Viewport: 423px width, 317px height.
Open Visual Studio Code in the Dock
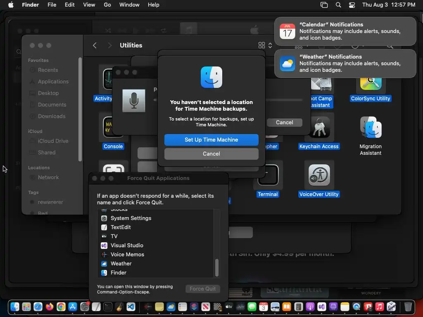point(131,307)
